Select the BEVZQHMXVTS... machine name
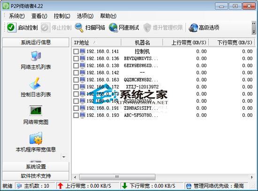 click(x=141, y=59)
